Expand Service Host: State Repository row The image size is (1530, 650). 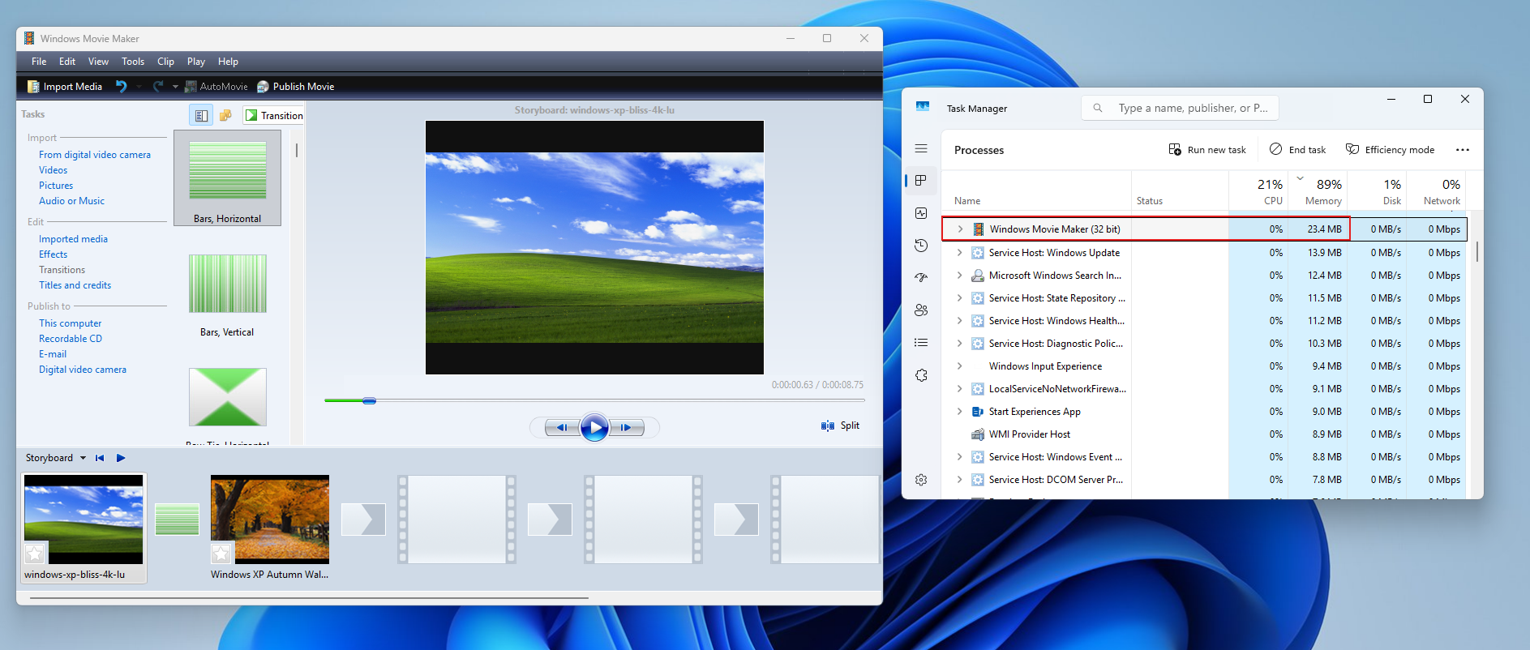(x=960, y=298)
